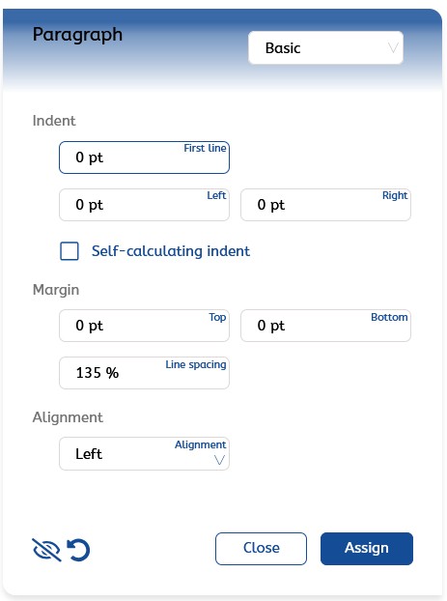Expand the Alignment dropdown set to Left
This screenshot has height=601, width=447.
pyautogui.click(x=145, y=454)
